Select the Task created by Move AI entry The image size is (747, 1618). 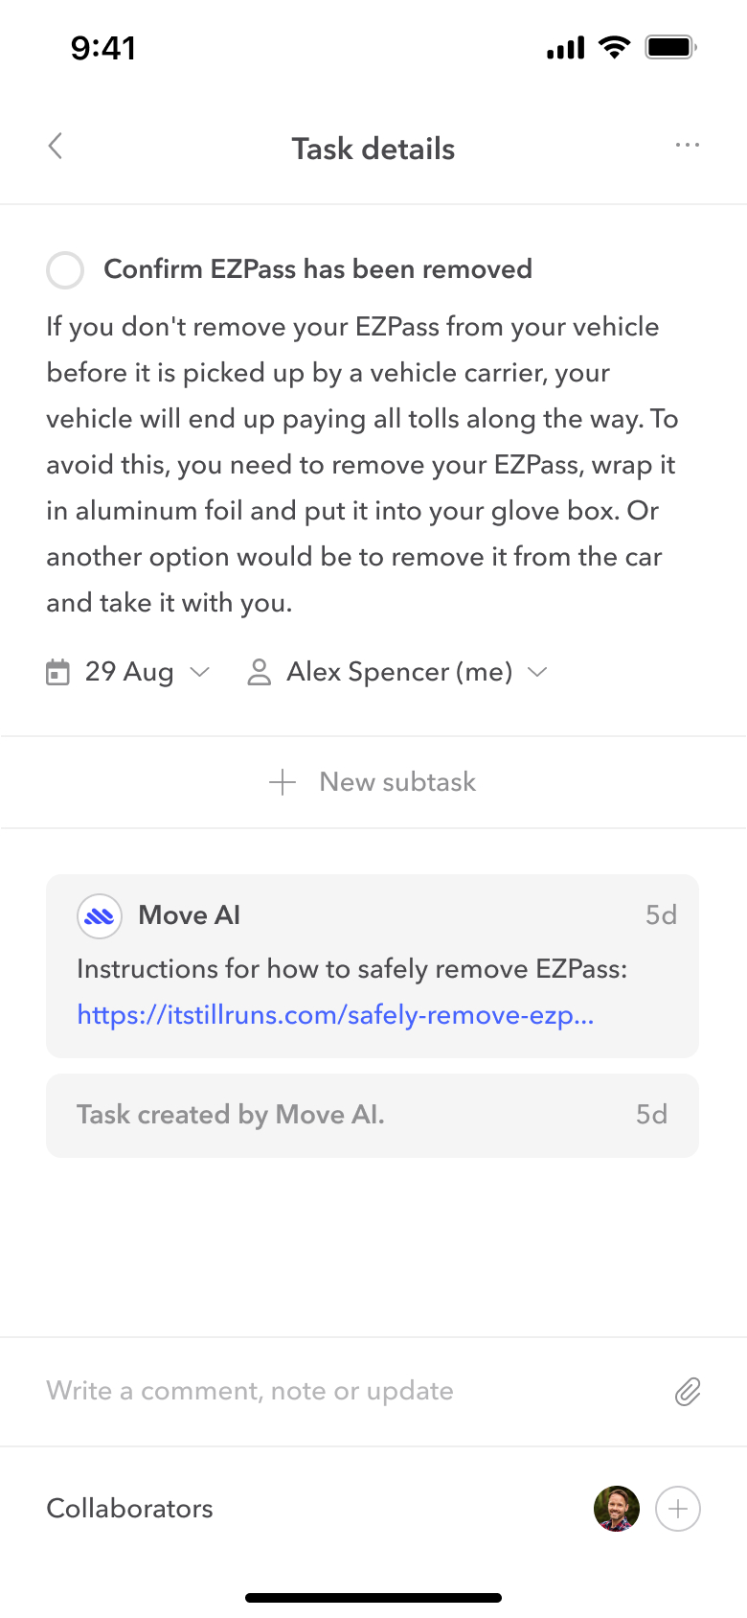[372, 1115]
